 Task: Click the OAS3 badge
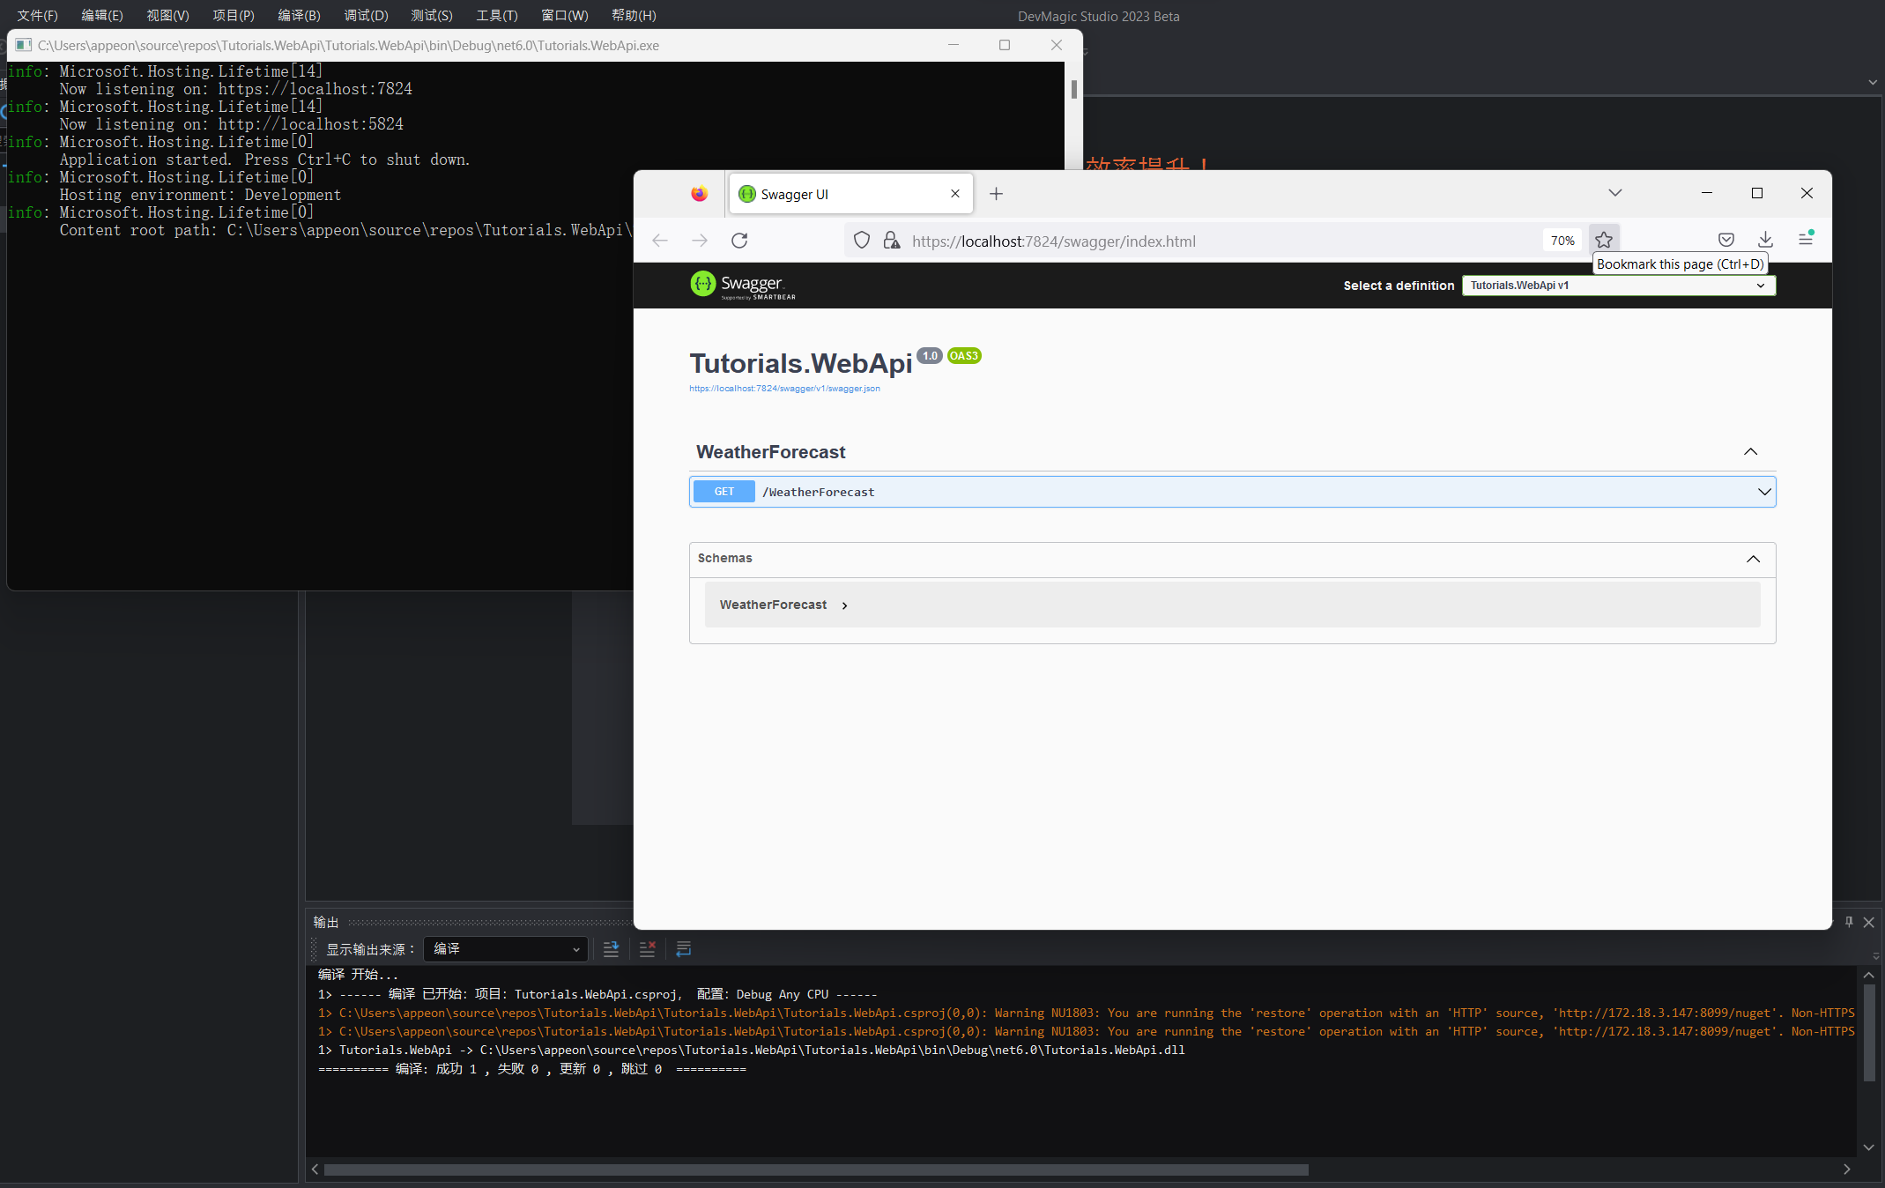(x=964, y=356)
